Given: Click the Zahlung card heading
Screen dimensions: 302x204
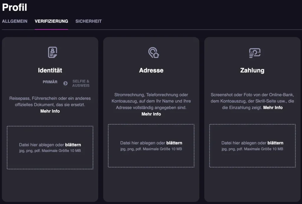Looking at the screenshot, I should click(252, 70).
